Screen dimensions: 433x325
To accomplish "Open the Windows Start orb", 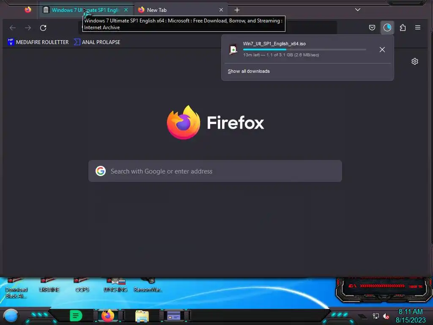I will (11, 316).
